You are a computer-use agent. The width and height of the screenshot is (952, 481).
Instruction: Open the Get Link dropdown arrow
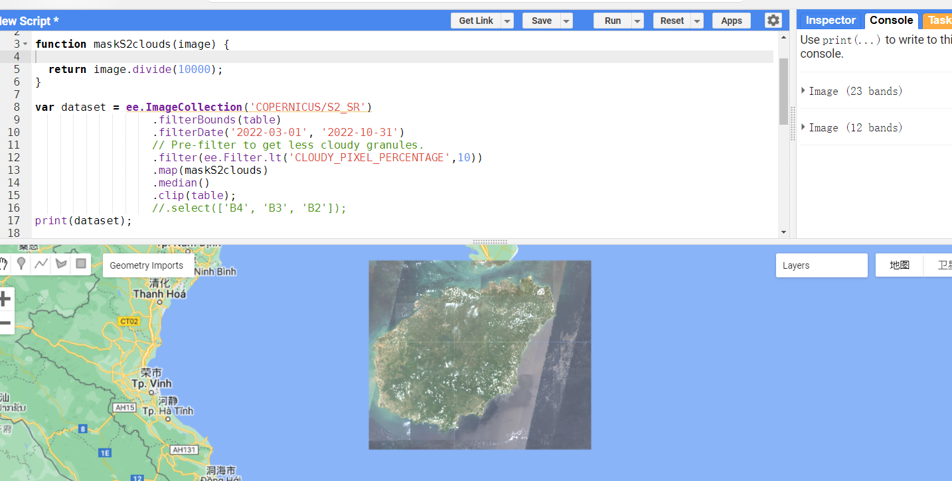[x=507, y=21]
